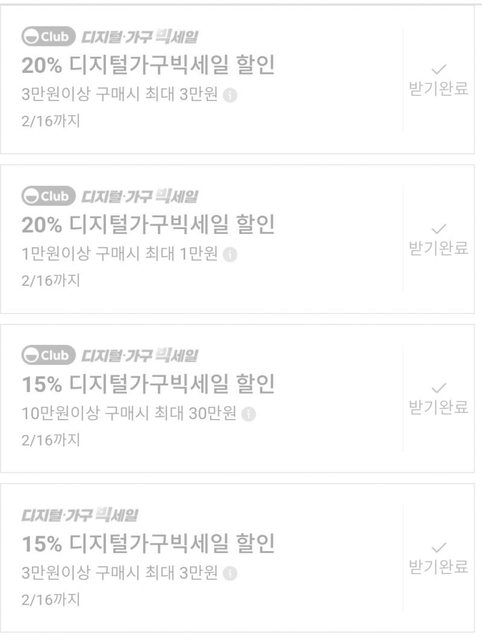This screenshot has width=482, height=635.
Task: Open the 15% 디지털가구빅세일 할인 title without Club badge
Action: click(x=148, y=544)
